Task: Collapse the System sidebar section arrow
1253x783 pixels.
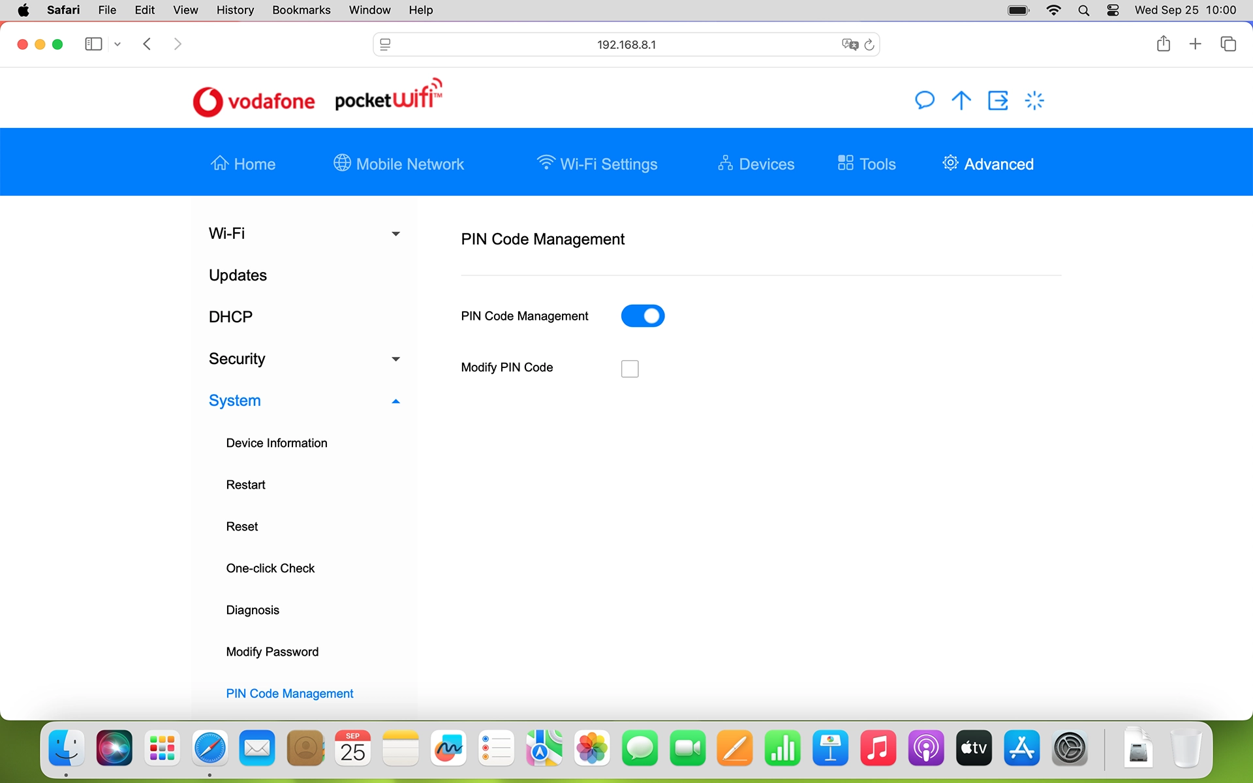Action: point(395,401)
